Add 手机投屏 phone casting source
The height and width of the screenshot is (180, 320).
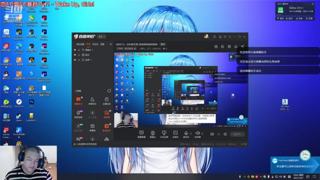(x=164, y=134)
